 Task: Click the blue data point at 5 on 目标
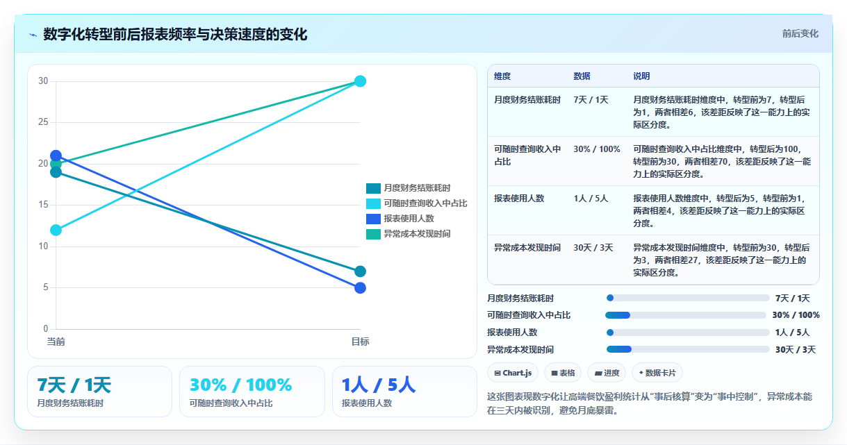pyautogui.click(x=360, y=287)
